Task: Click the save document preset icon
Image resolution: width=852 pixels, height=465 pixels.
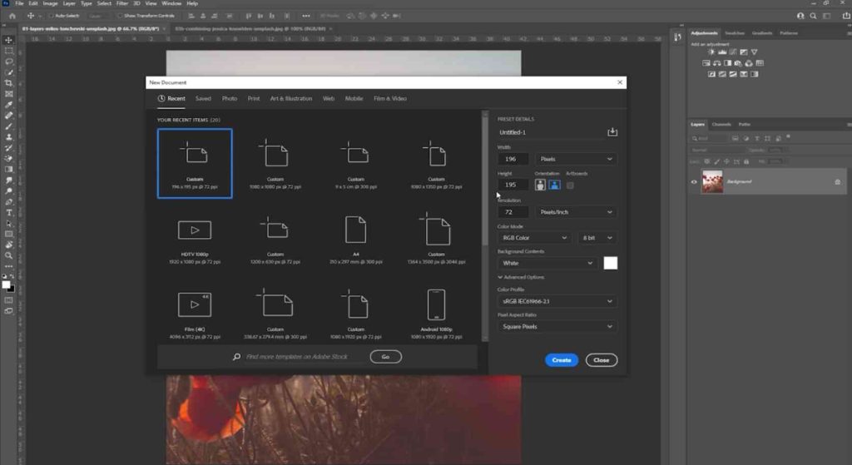Action: (612, 132)
